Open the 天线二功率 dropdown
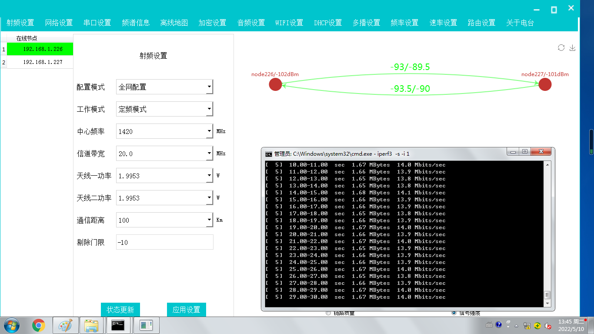The height and width of the screenshot is (334, 594). (x=210, y=198)
